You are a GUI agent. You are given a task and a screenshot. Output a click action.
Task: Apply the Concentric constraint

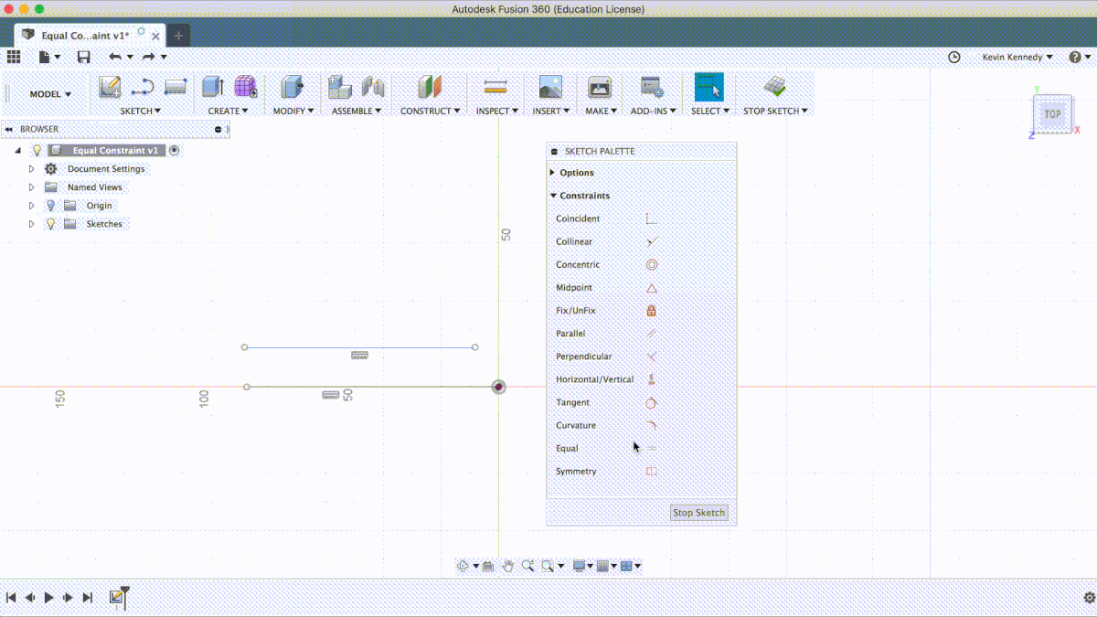point(651,265)
